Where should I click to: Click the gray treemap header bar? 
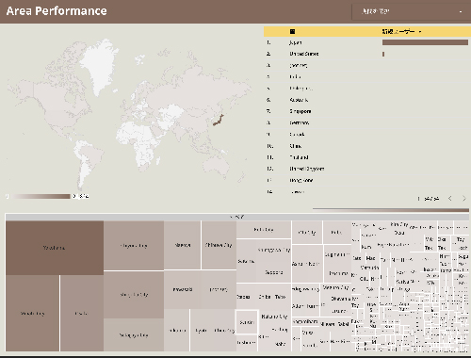[237, 217]
